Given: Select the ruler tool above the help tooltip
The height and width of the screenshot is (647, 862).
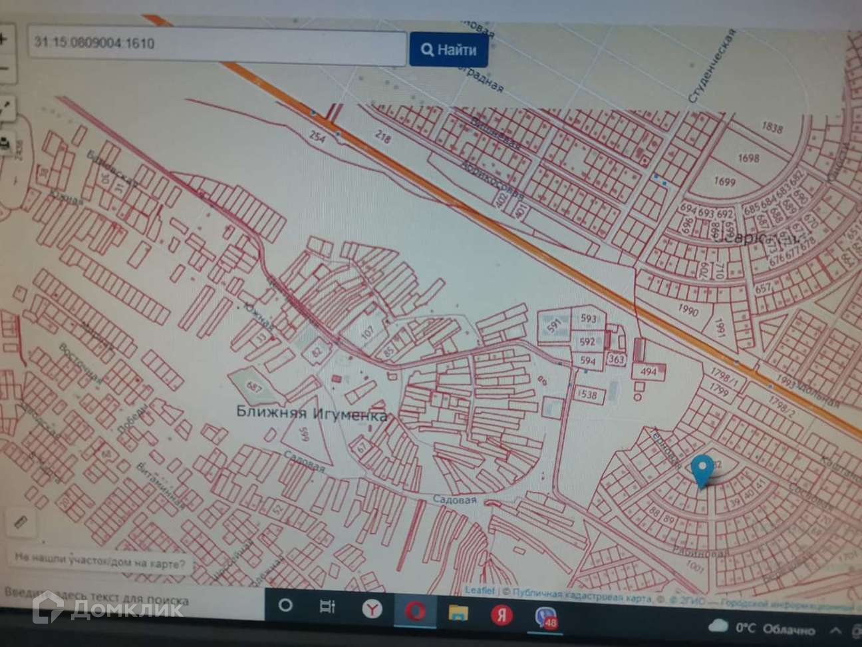Looking at the screenshot, I should click(x=20, y=522).
